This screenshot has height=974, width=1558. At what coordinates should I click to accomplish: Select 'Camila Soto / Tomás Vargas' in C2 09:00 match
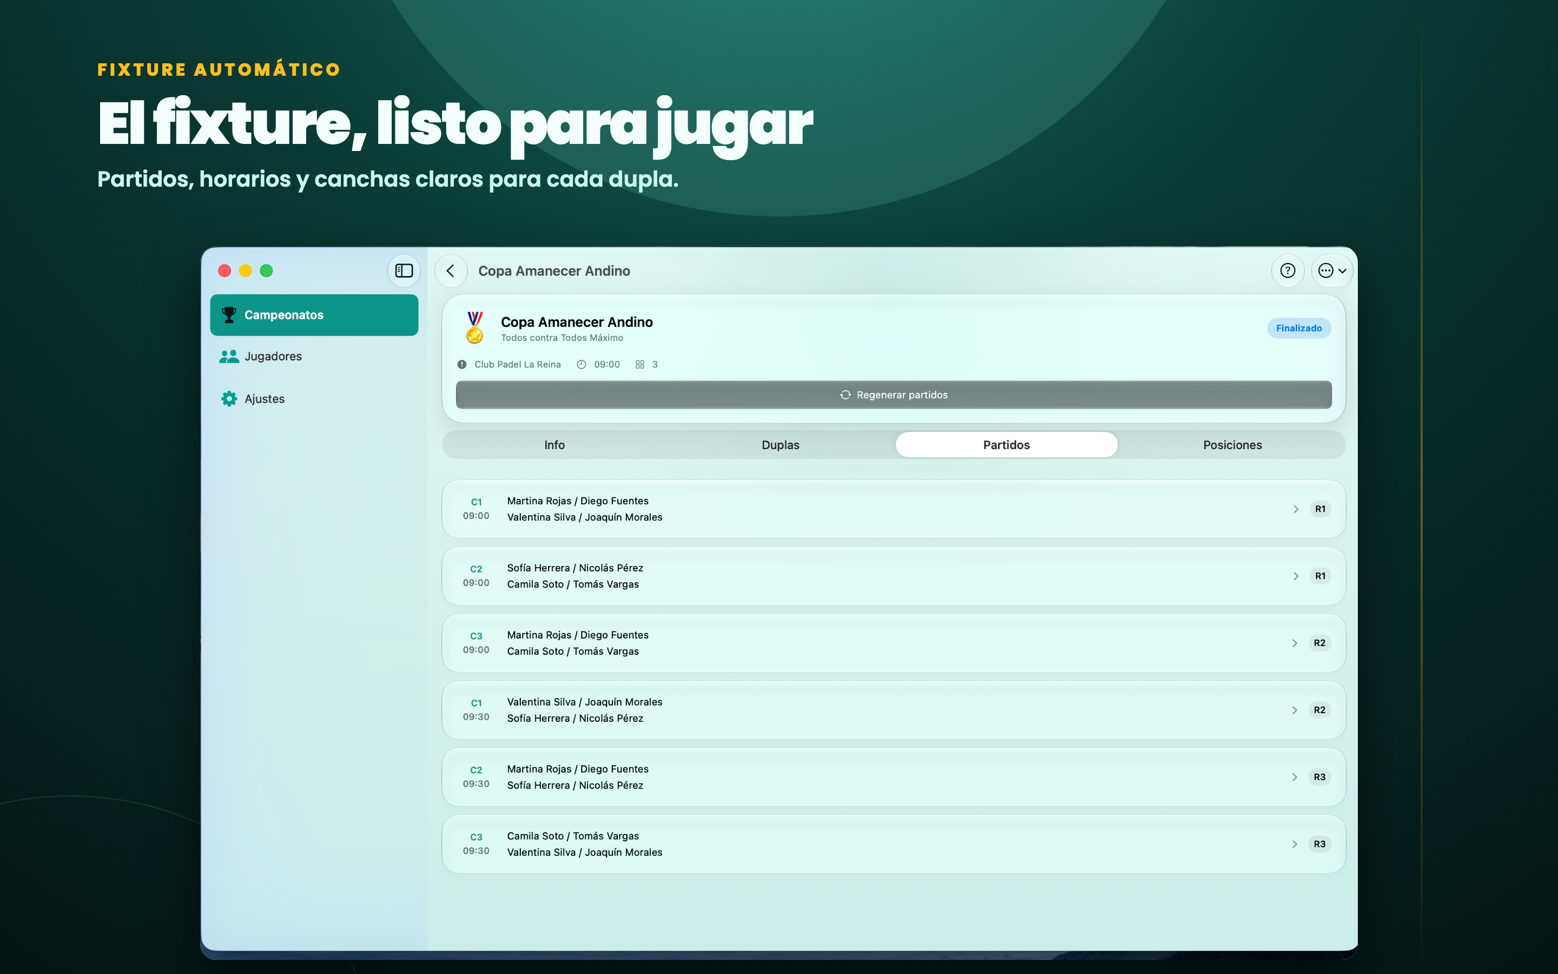pos(573,584)
